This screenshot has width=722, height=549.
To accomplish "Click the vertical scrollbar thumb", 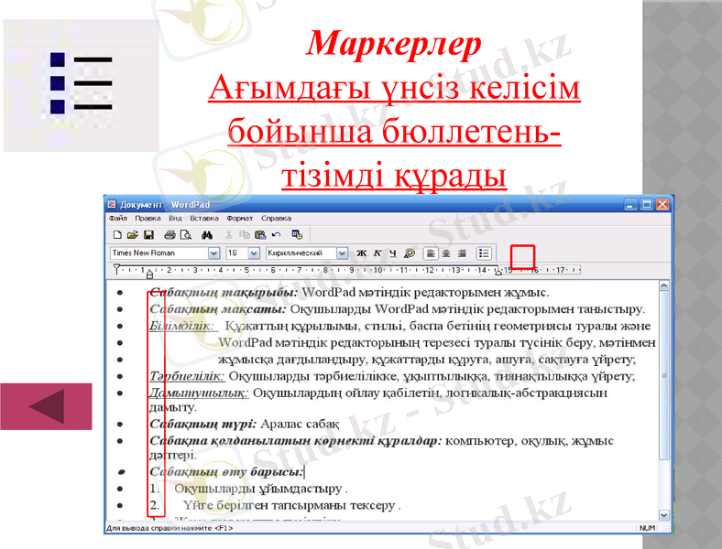I will coord(664,375).
